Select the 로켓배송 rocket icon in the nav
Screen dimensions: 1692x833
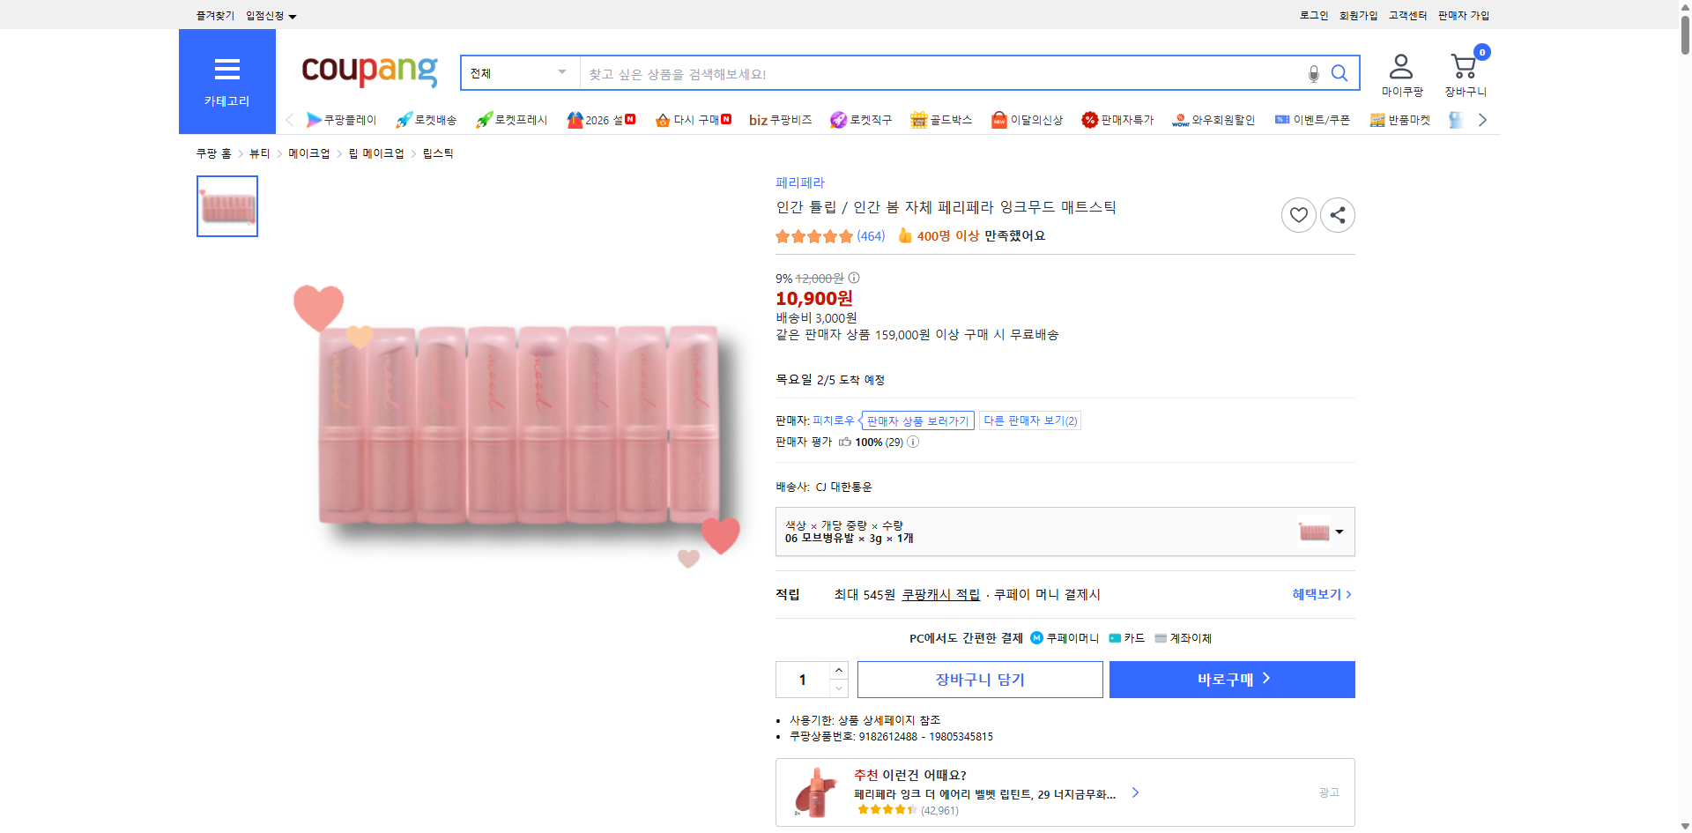coord(402,120)
